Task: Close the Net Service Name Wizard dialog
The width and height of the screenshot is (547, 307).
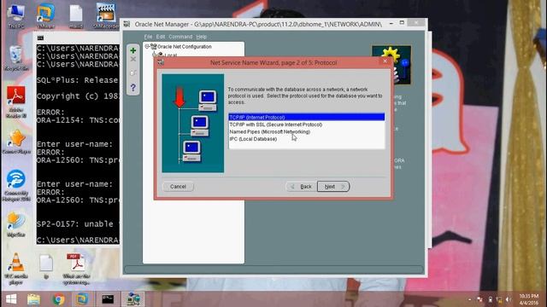Action: (x=385, y=61)
